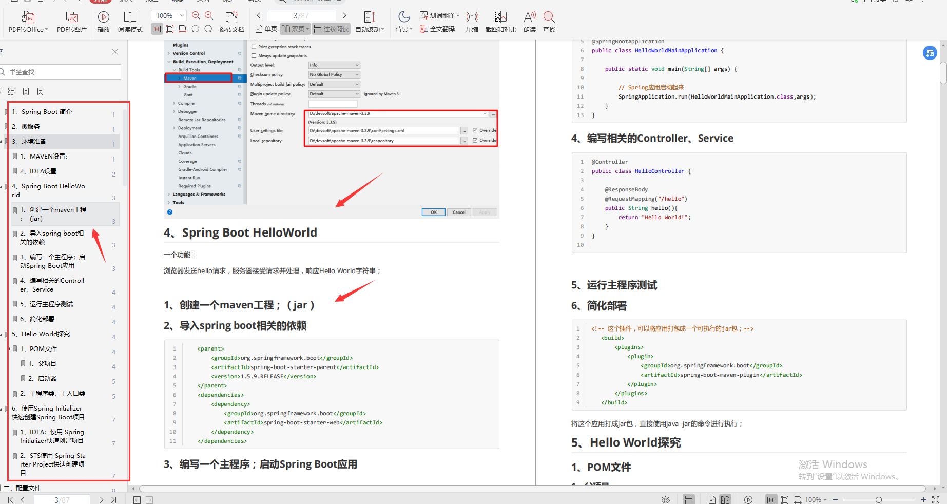Open bookmark 2、导入spring boot相关的依赖
The height and width of the screenshot is (504, 947).
click(52, 238)
